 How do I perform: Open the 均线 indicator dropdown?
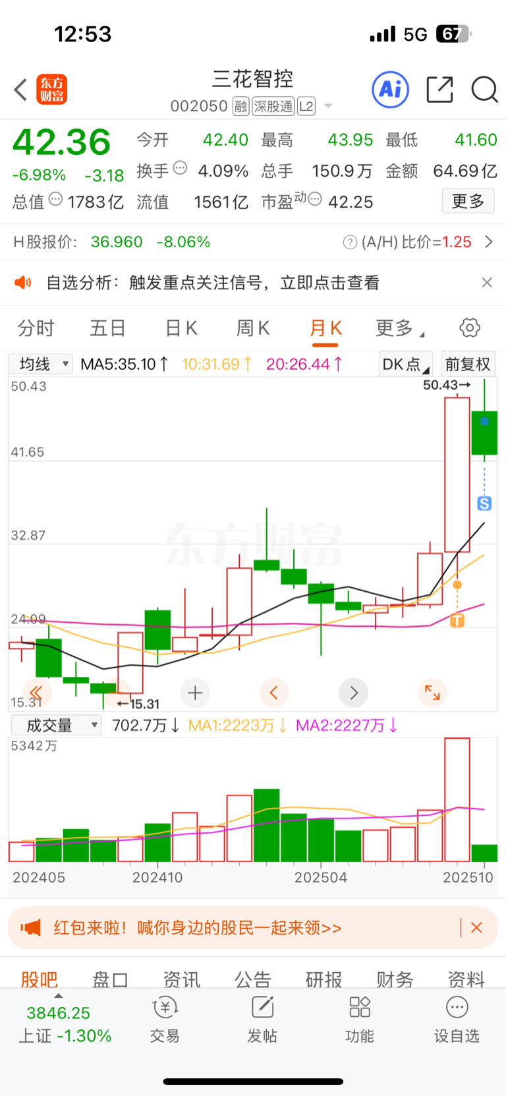click(40, 364)
